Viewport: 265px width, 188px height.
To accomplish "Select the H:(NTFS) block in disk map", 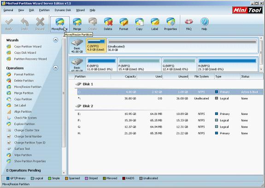I will (x=227, y=64).
